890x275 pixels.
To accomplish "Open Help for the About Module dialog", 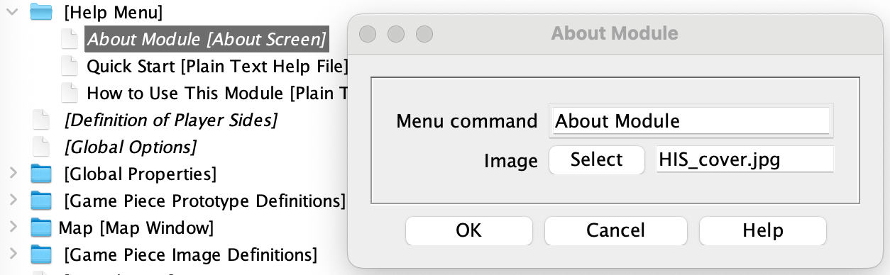I will tap(763, 230).
